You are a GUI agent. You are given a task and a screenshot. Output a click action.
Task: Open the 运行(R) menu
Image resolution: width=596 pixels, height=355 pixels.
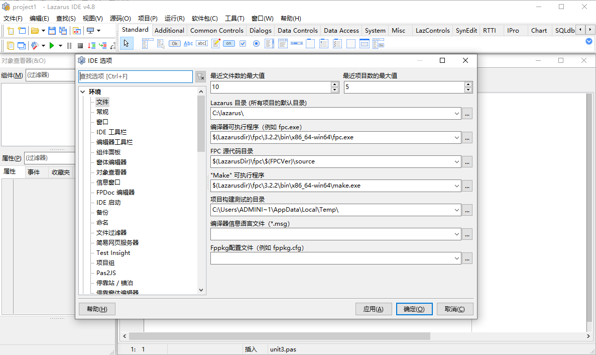174,18
